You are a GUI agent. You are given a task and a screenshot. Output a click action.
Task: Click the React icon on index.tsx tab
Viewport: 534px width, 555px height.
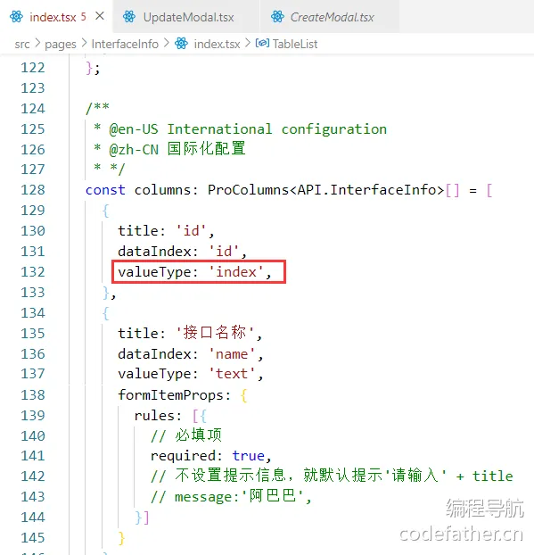pyautogui.click(x=16, y=17)
